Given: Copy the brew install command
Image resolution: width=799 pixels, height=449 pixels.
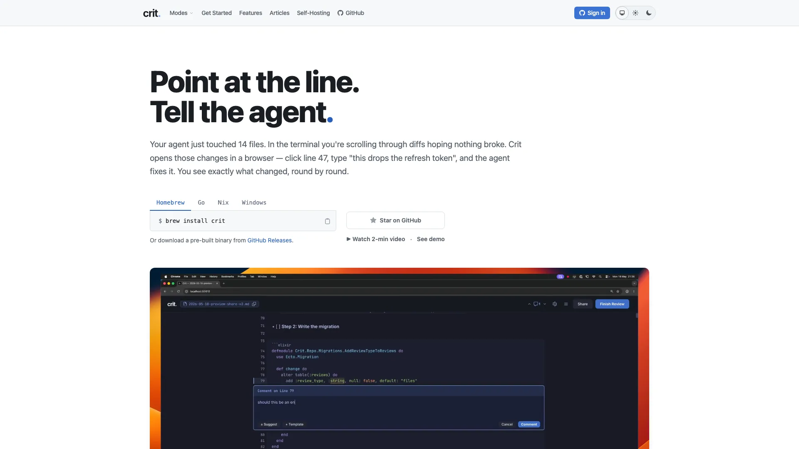Looking at the screenshot, I should tap(328, 221).
